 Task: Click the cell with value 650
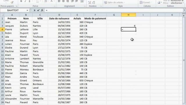point(77,80)
